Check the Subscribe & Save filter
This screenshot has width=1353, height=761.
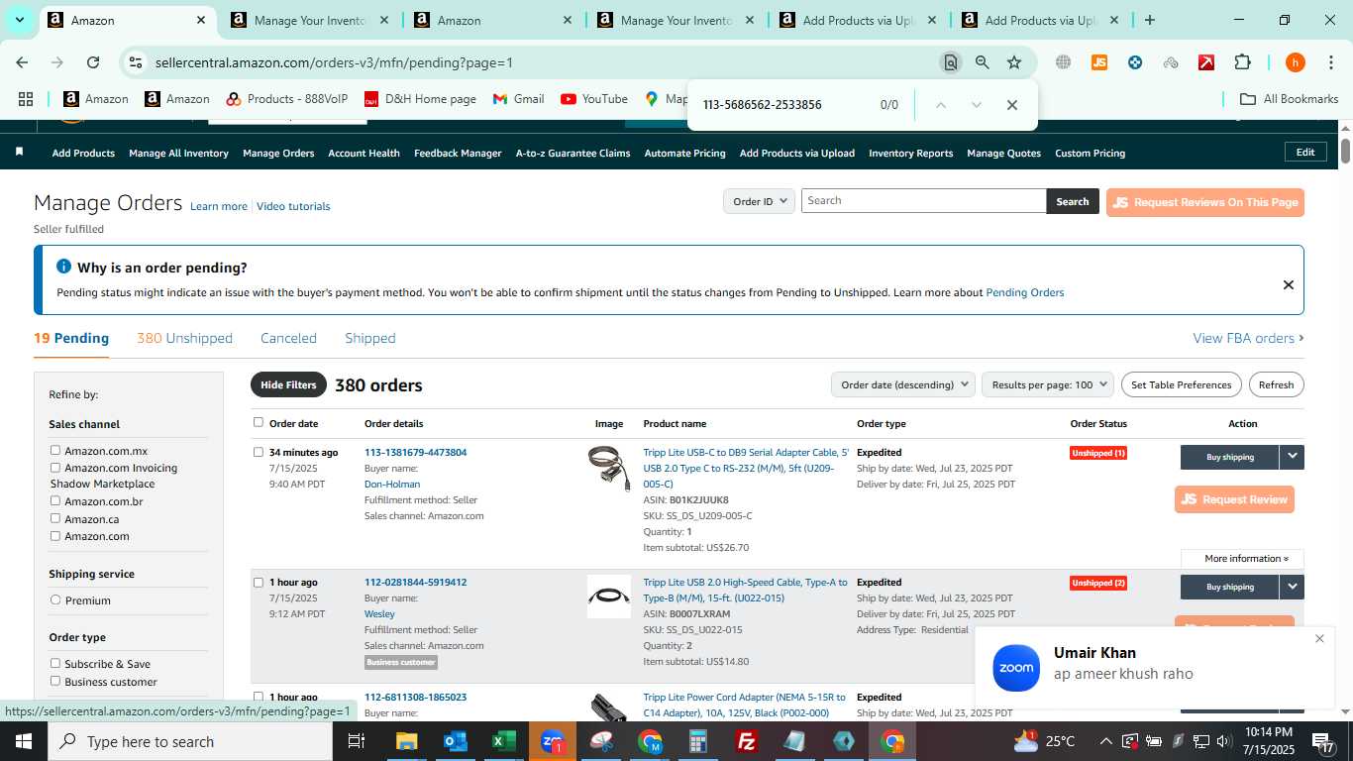pos(55,663)
